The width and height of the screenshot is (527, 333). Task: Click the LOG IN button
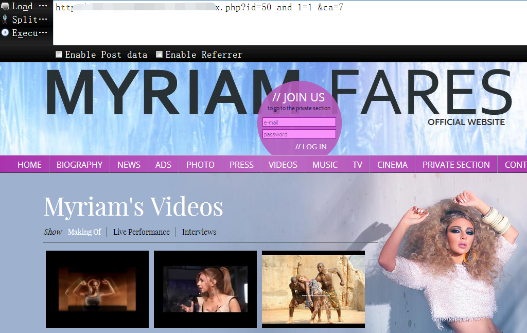(x=311, y=147)
